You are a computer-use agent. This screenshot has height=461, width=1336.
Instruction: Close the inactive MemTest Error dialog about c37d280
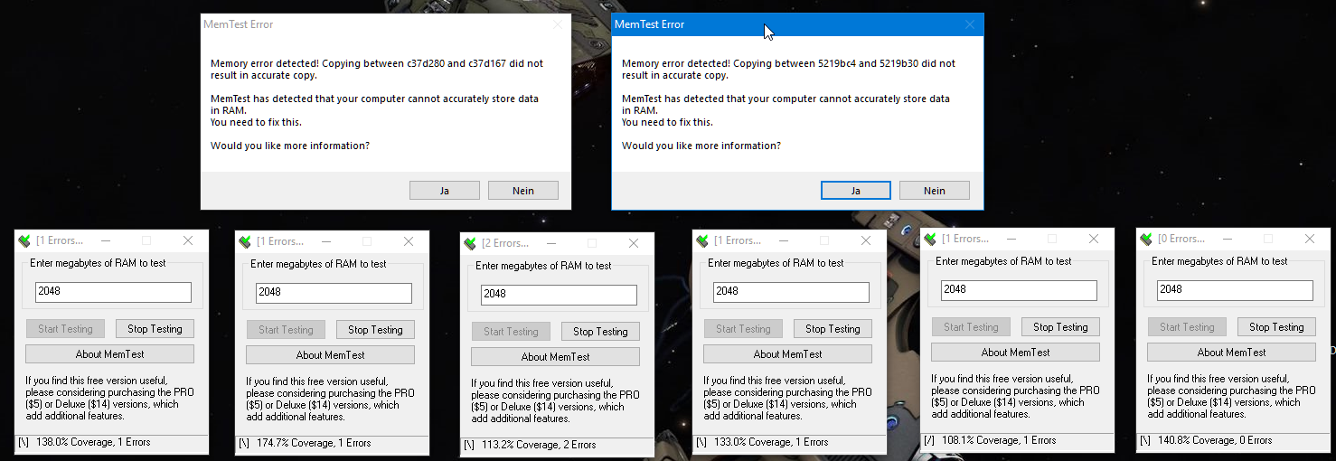tap(558, 24)
